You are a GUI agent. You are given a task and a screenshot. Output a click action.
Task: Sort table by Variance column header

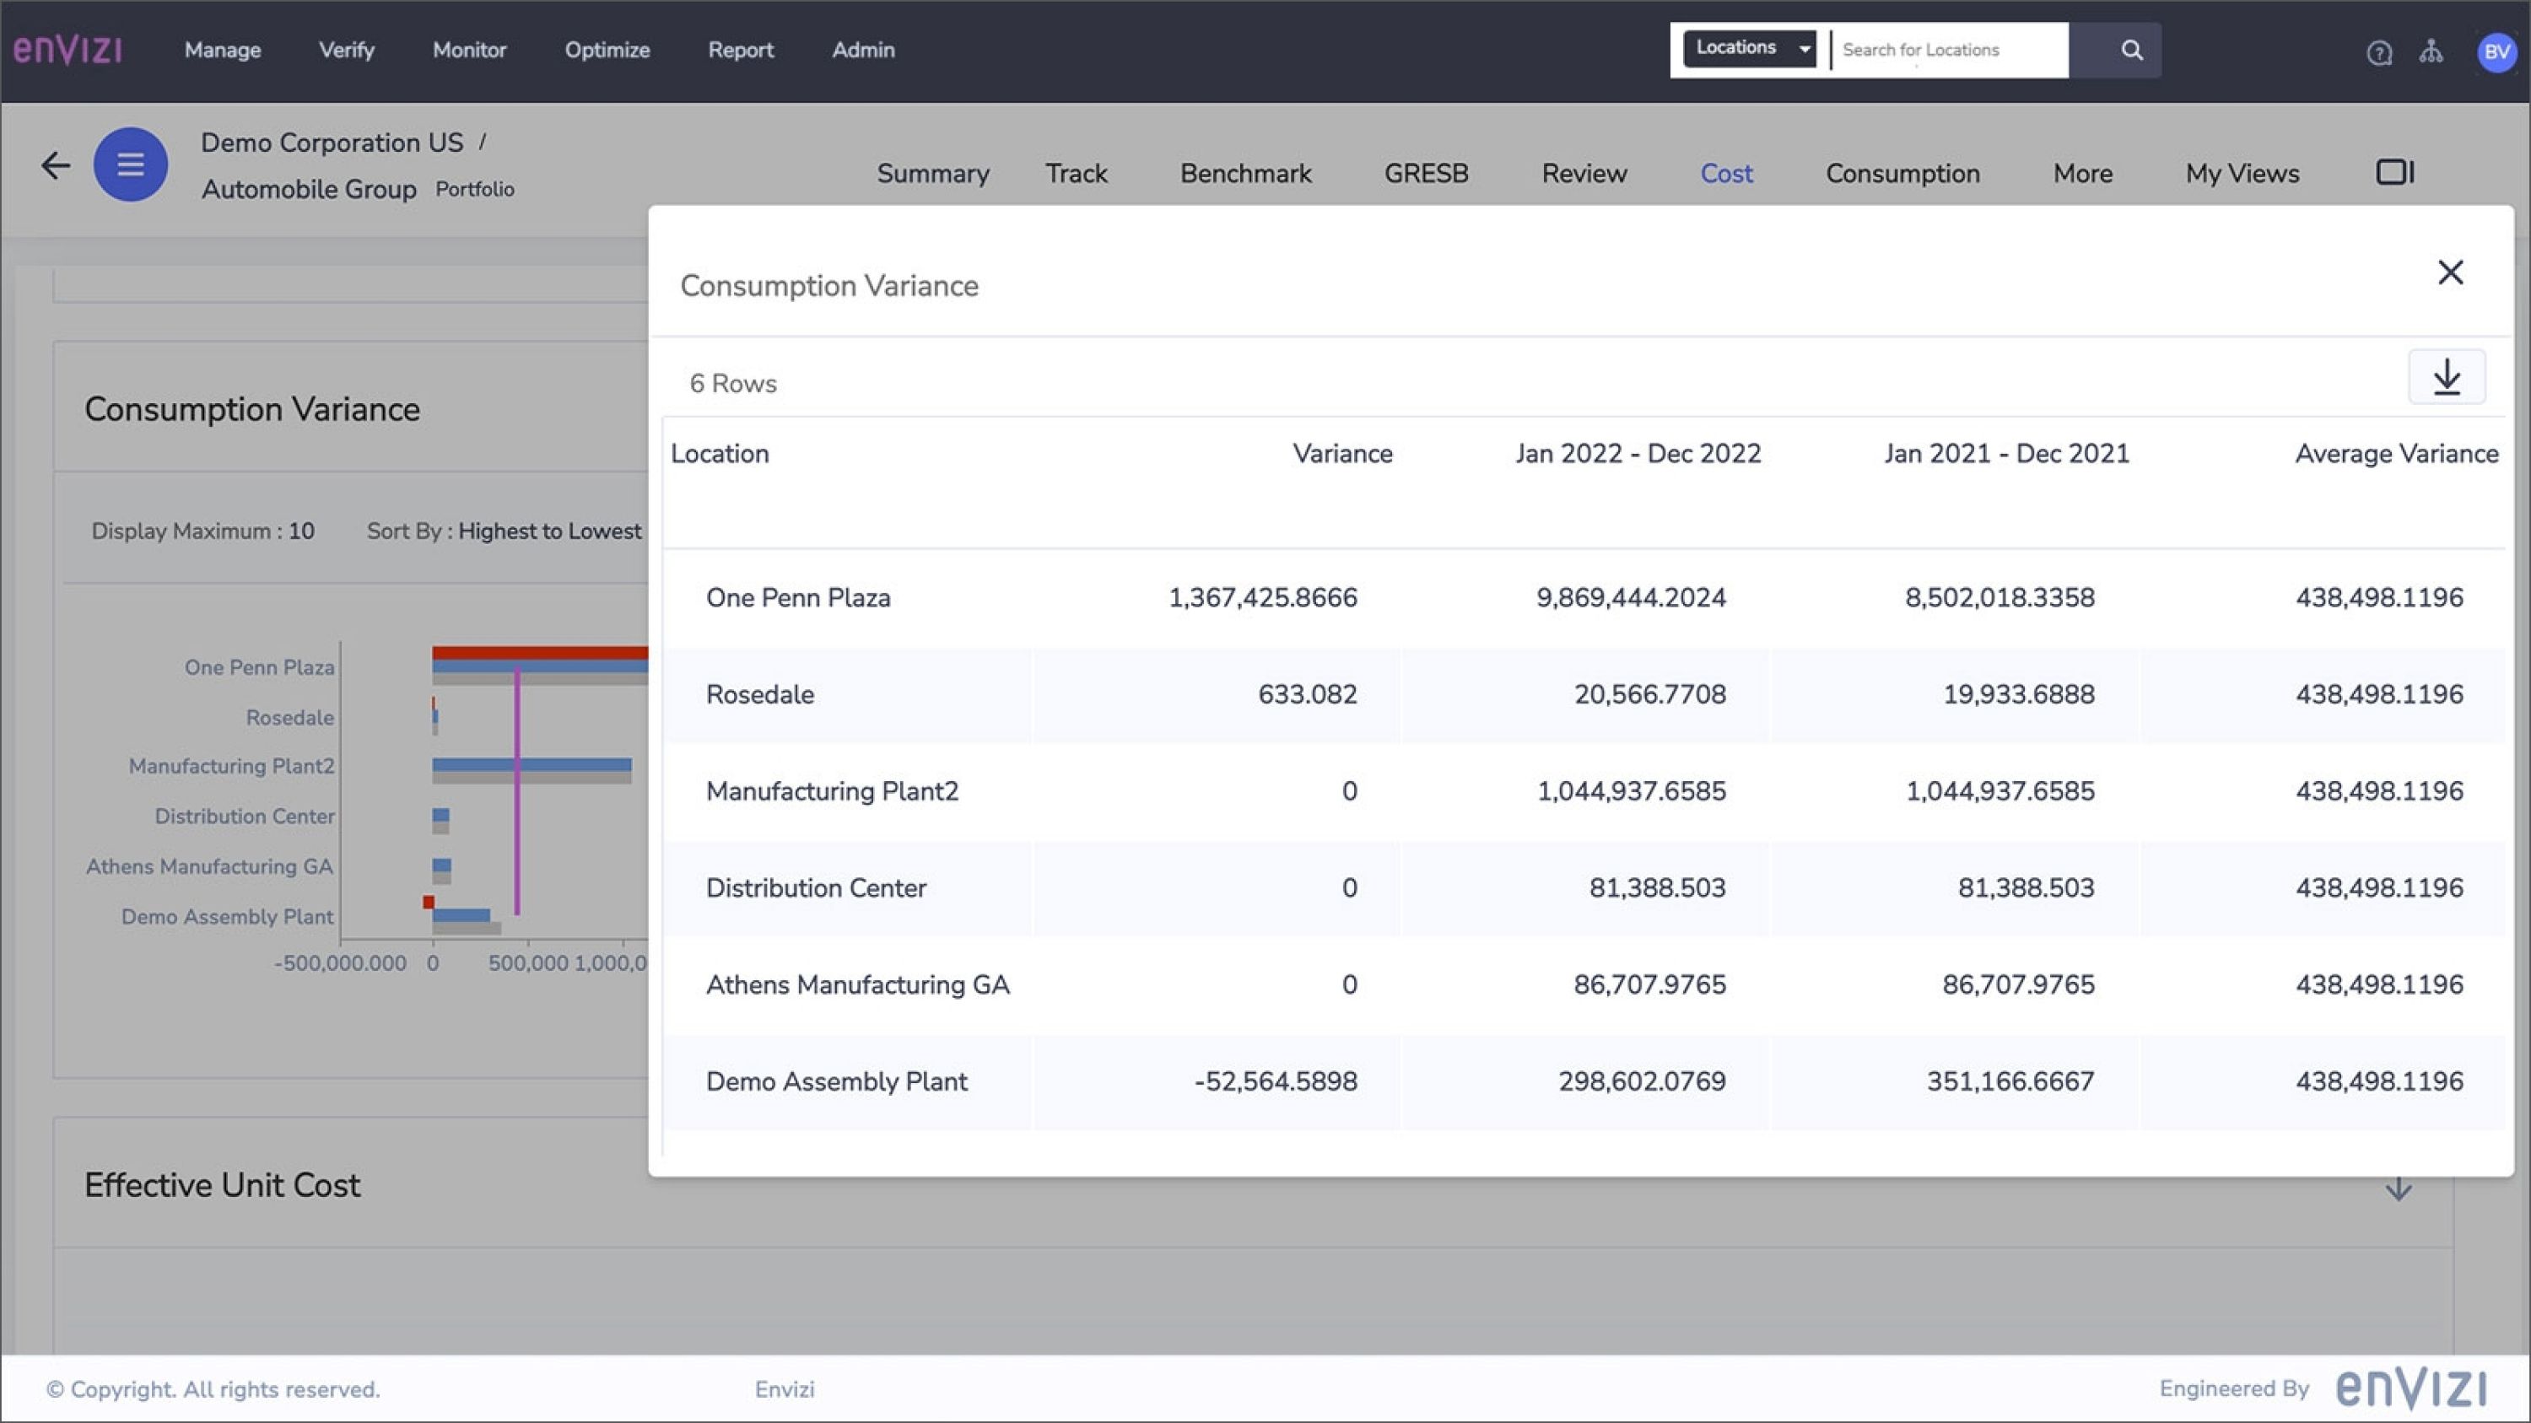click(x=1342, y=454)
